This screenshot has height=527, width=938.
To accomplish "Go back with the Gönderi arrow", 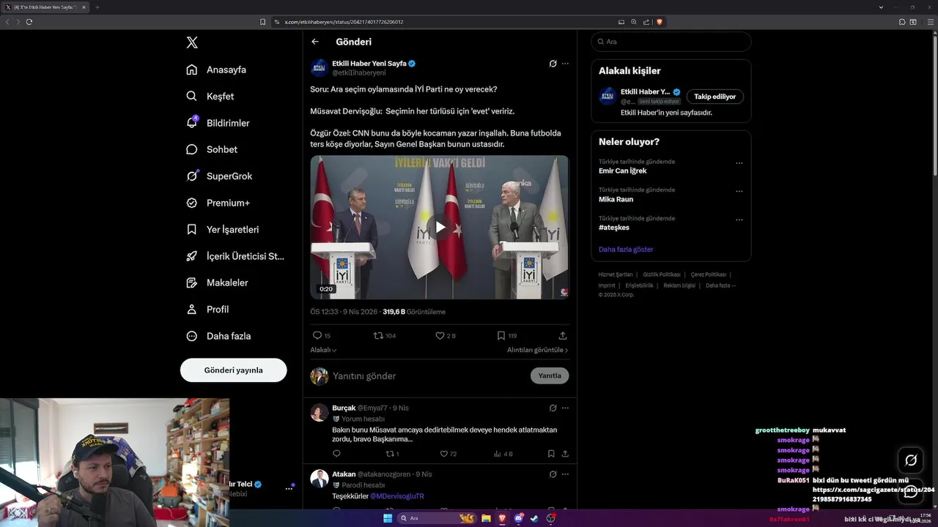I will 315,42.
